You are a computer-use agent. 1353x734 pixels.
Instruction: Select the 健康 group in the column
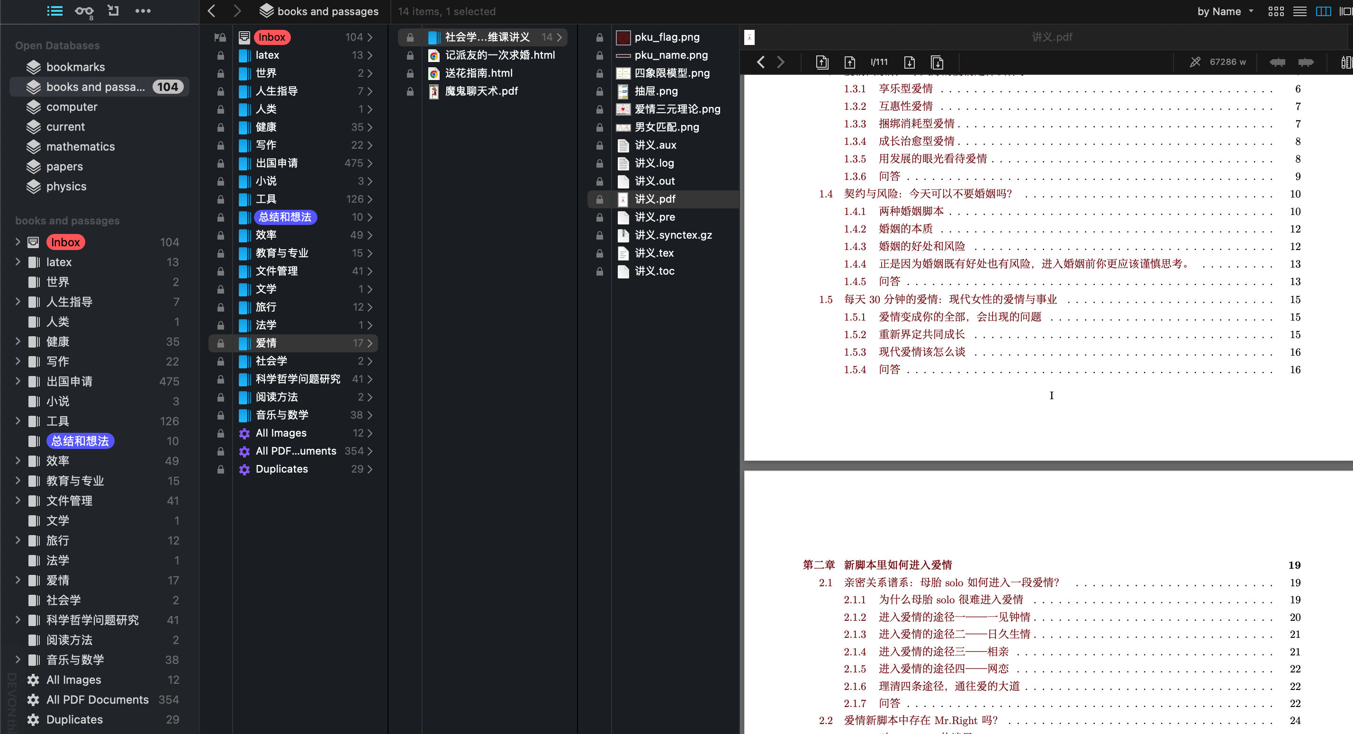point(266,127)
